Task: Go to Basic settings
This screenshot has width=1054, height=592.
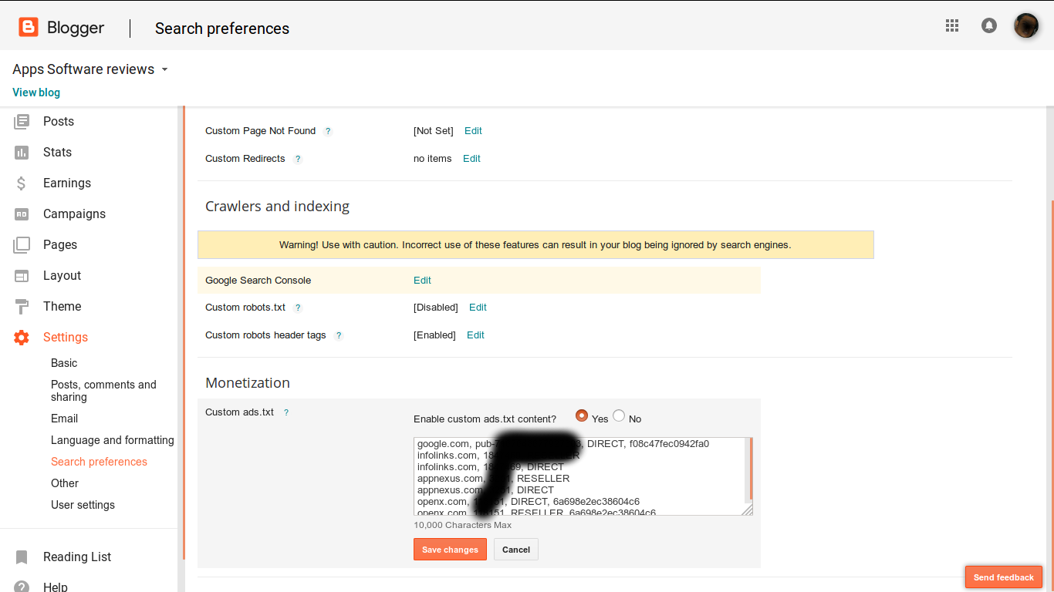Action: (64, 363)
